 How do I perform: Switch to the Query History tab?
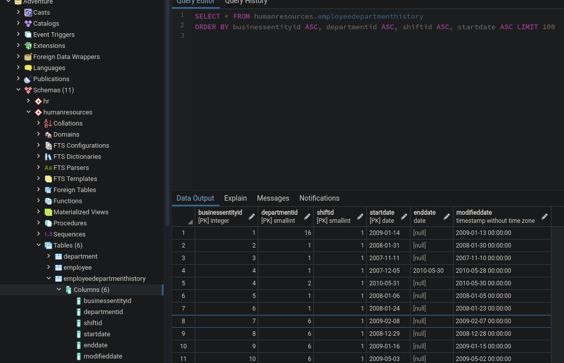[x=246, y=3]
